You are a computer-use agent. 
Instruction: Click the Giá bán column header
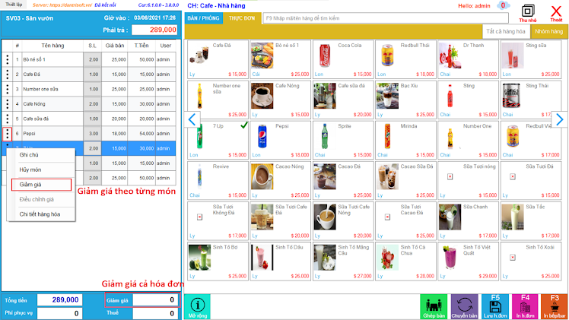(x=115, y=46)
